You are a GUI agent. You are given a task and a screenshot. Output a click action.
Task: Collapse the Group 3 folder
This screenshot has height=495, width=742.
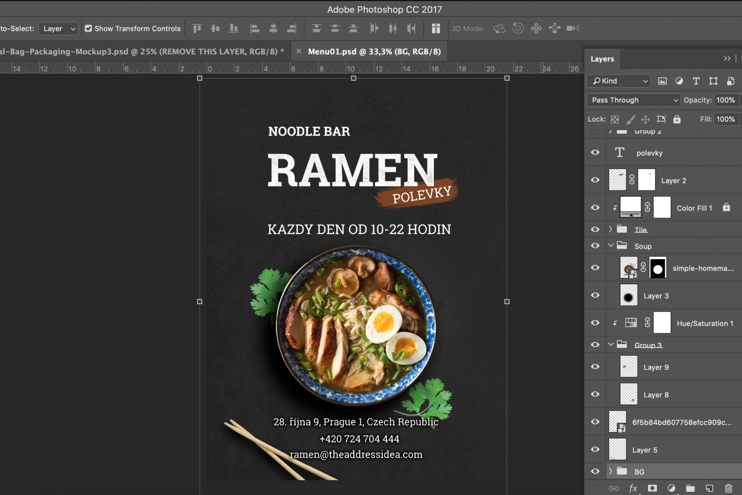(610, 345)
